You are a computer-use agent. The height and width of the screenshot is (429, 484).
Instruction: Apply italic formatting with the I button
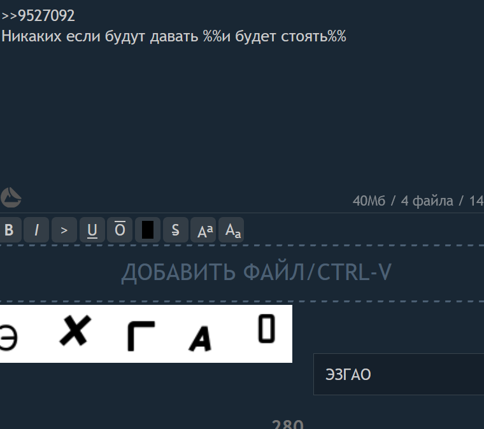pos(36,230)
